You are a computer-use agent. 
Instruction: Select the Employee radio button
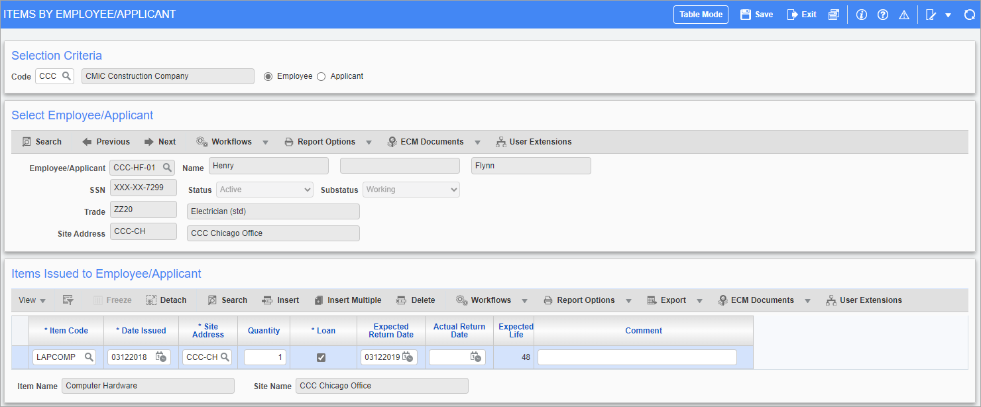(268, 76)
